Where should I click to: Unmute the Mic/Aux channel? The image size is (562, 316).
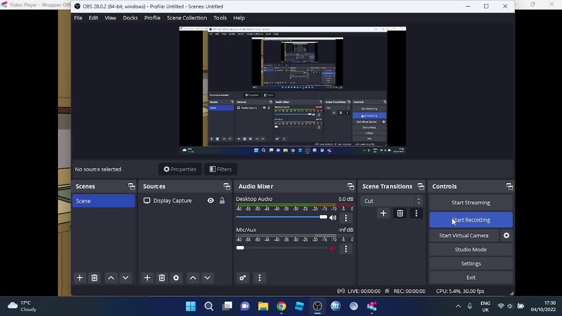[x=333, y=248]
